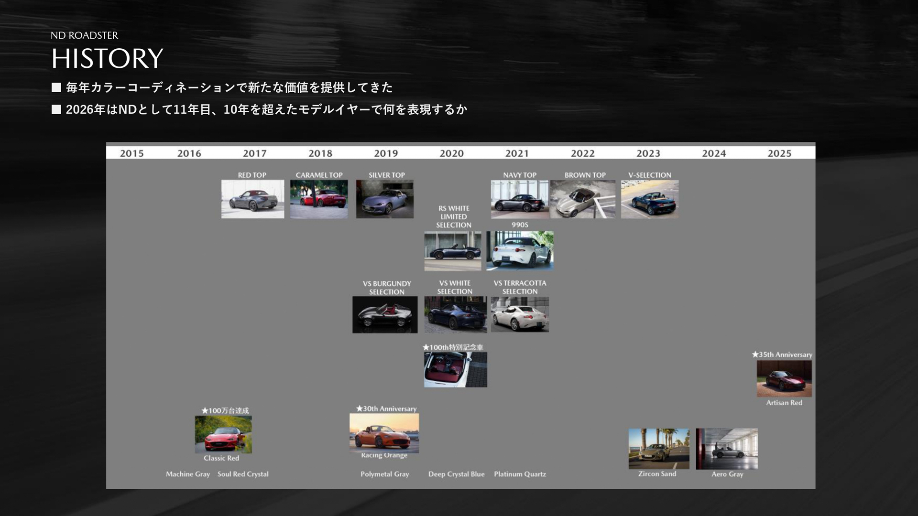Click the Machine Gray color label
Screen dimensions: 918x516
tap(188, 474)
